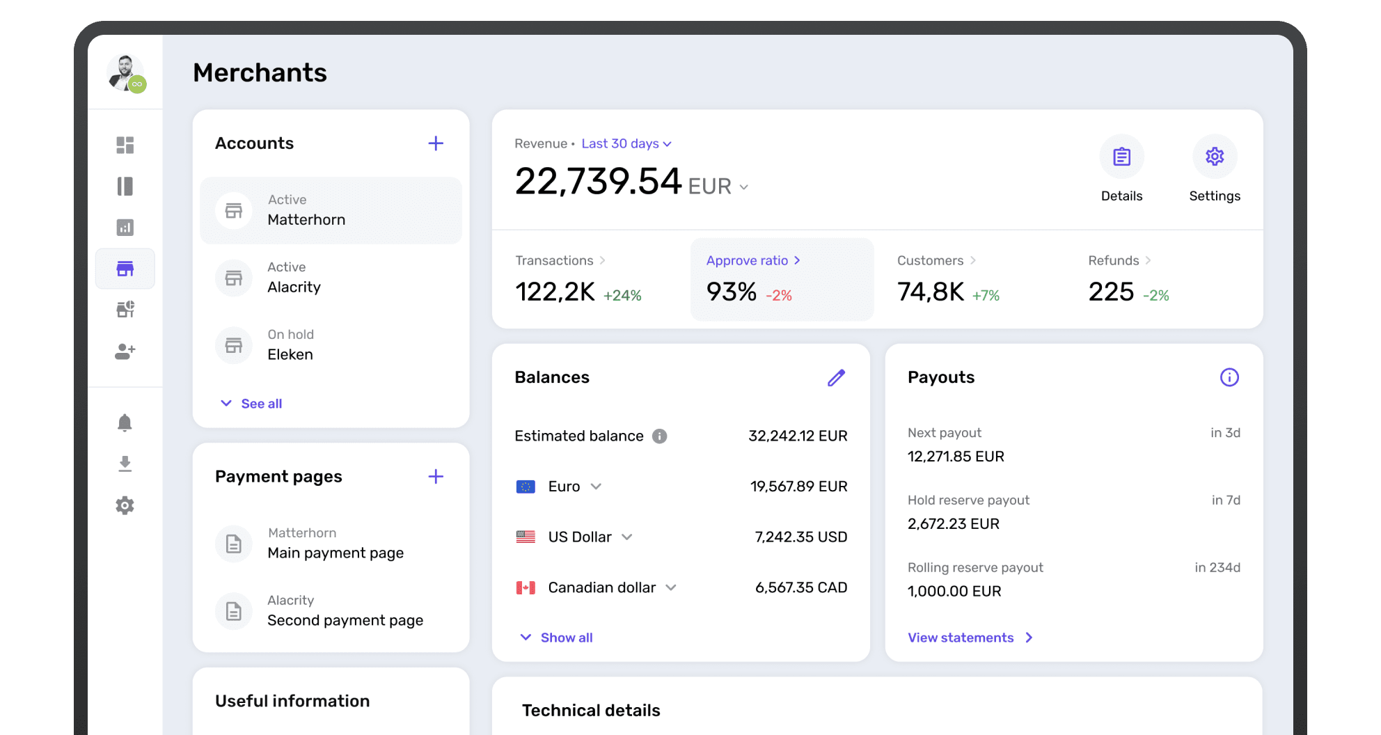Click the Add user sidebar icon

coord(125,352)
